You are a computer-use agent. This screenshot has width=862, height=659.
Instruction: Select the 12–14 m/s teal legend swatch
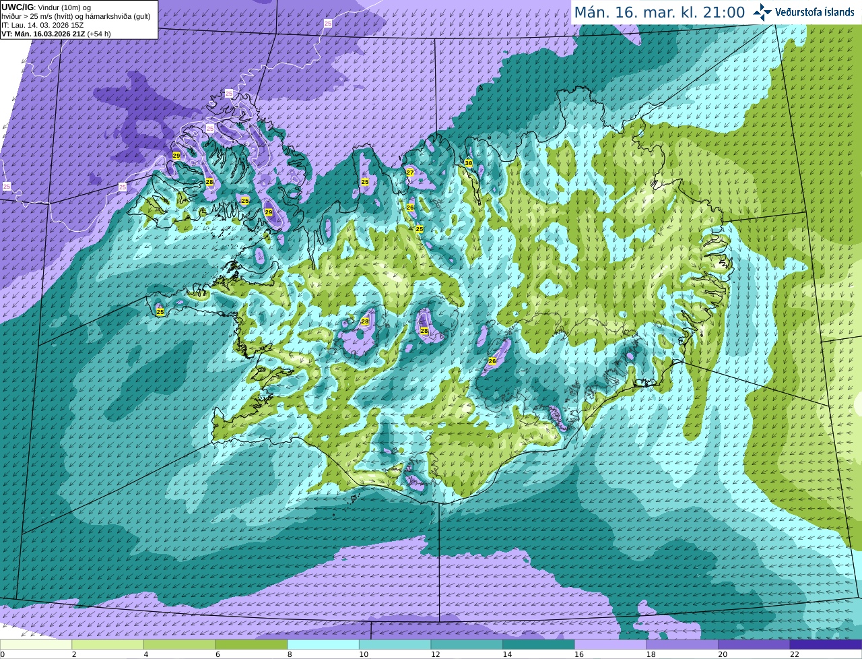(467, 644)
